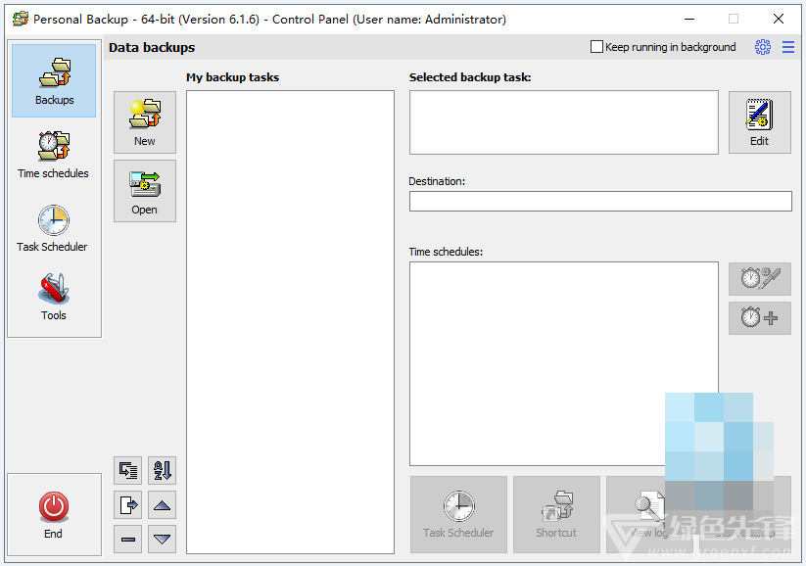This screenshot has width=806, height=566.
Task: Switch to the Task Scheduler section
Action: point(53,228)
